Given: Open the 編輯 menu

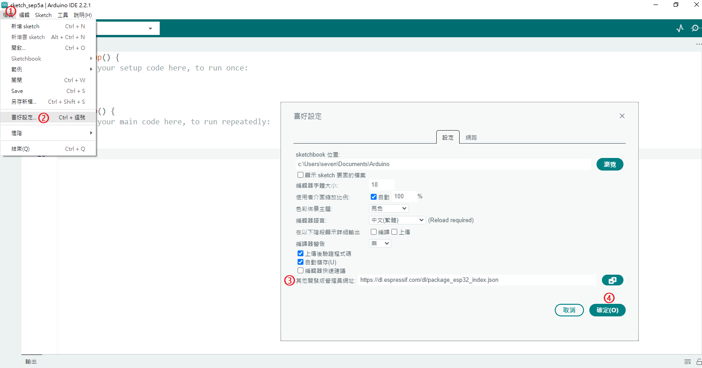Looking at the screenshot, I should [x=24, y=15].
